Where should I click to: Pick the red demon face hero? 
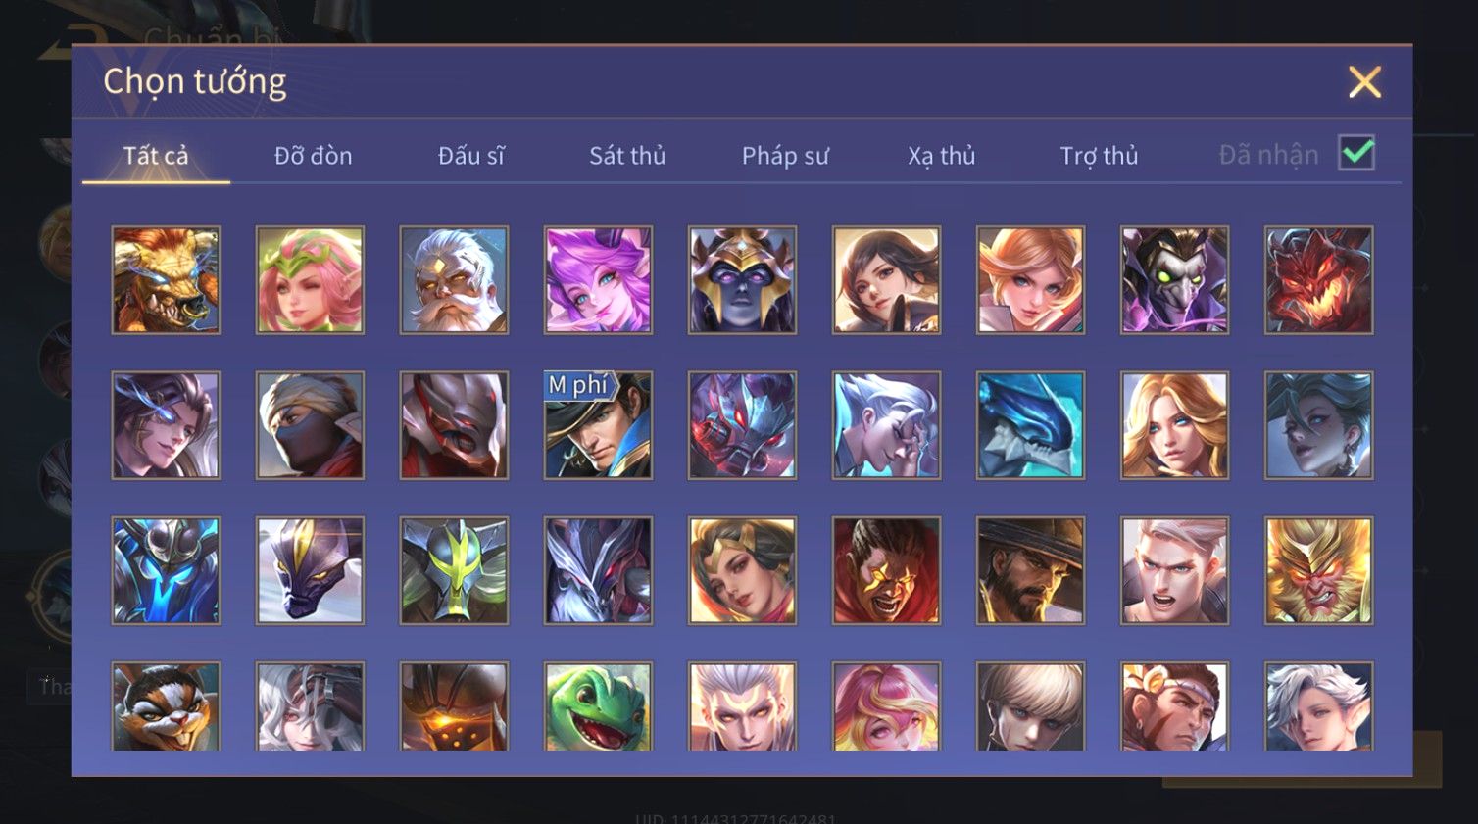tap(1318, 280)
